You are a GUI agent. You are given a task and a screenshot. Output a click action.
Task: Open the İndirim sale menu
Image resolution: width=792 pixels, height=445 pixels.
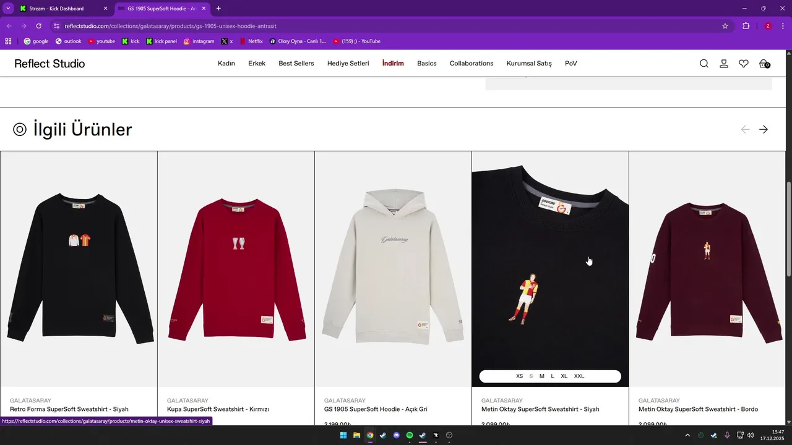point(393,64)
